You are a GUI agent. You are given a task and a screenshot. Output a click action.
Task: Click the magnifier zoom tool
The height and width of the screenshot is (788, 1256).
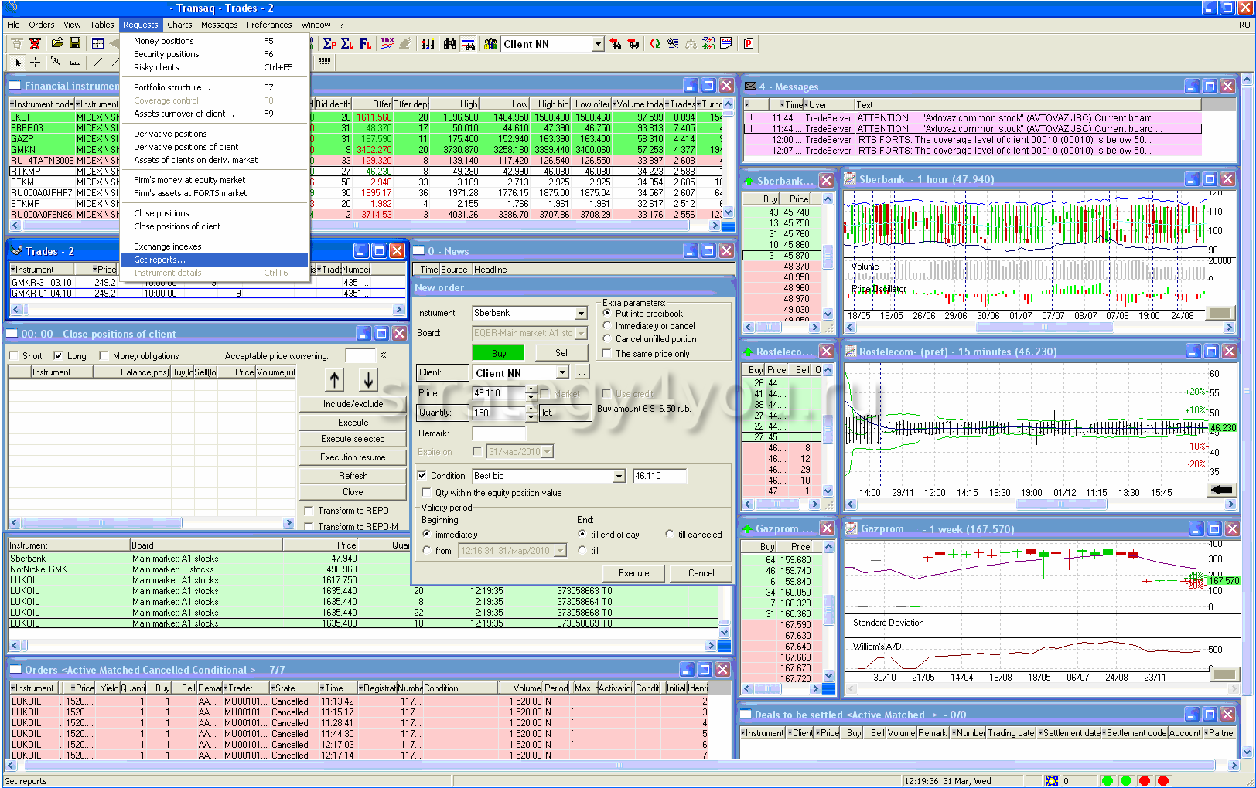pyautogui.click(x=56, y=62)
